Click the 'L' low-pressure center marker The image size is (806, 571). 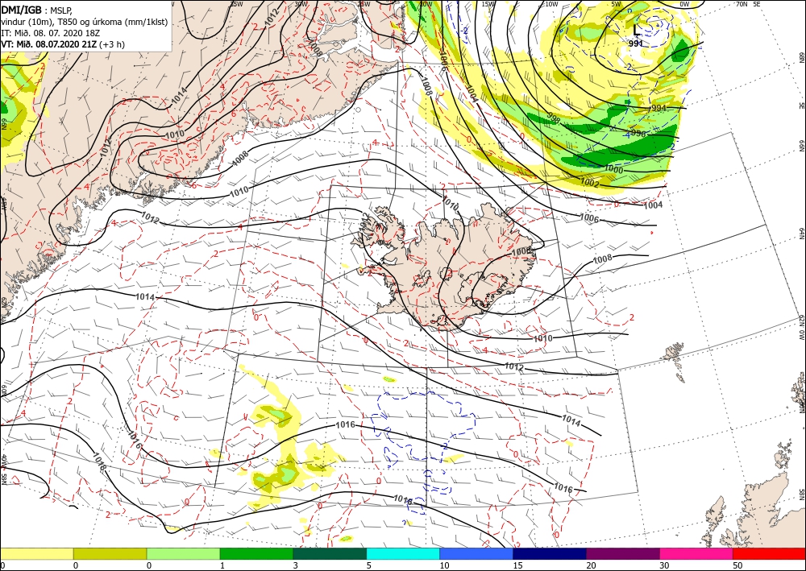637,30
